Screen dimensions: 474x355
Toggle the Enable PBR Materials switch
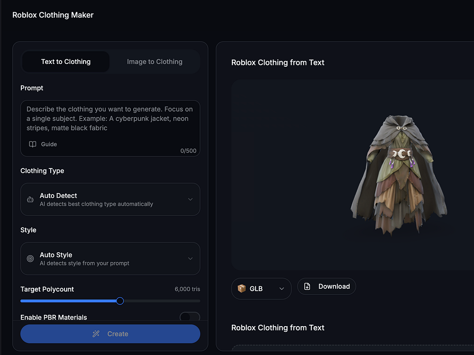pyautogui.click(x=189, y=317)
